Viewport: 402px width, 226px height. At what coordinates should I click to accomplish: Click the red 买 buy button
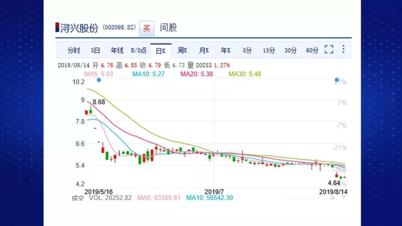pos(147,28)
